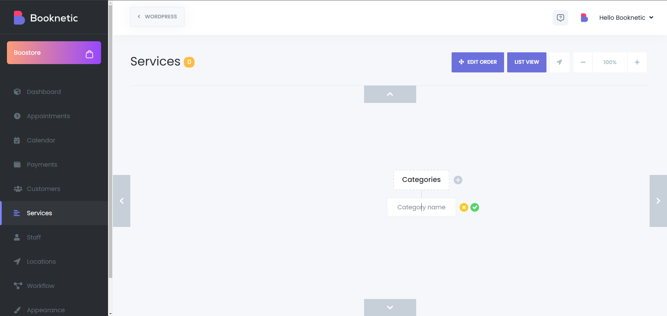The image size is (667, 316).
Task: Open the Staff page
Action: (34, 237)
